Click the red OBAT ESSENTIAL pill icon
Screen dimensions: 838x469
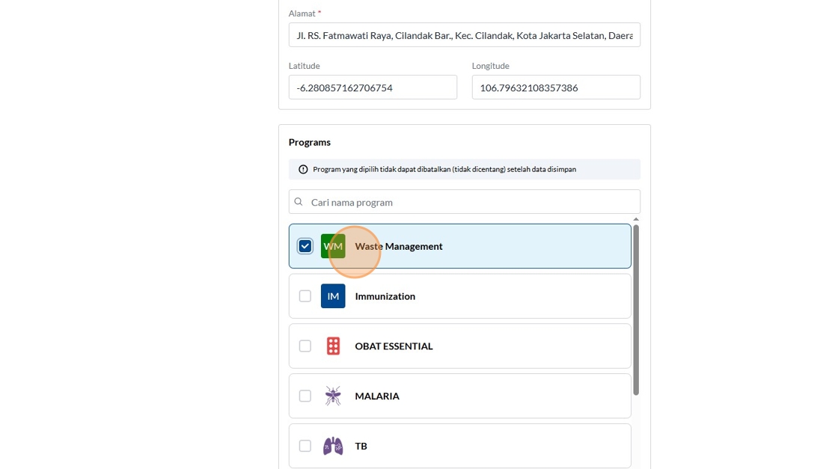click(333, 346)
